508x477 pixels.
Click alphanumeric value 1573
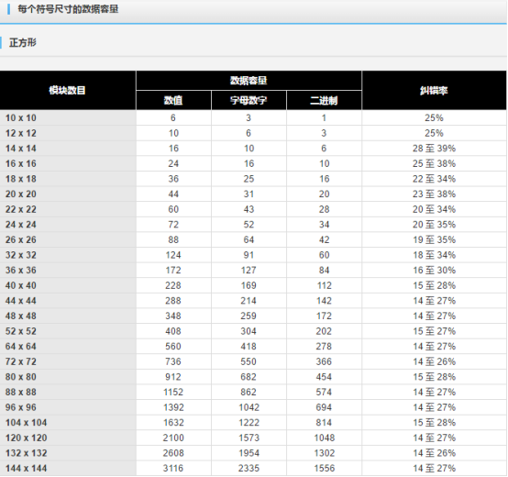point(248,438)
